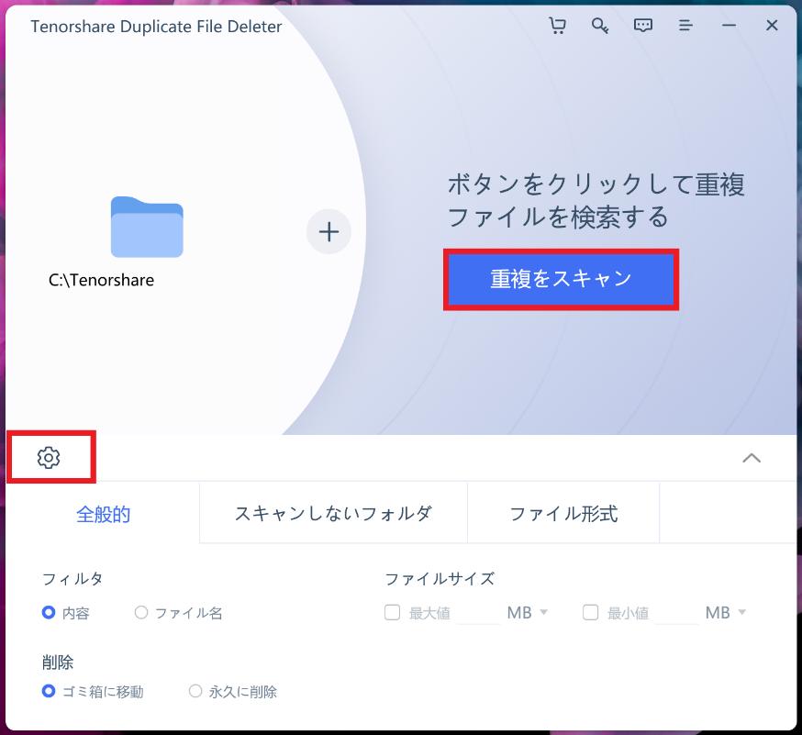Click the key registration icon
The width and height of the screenshot is (802, 735).
tap(600, 25)
